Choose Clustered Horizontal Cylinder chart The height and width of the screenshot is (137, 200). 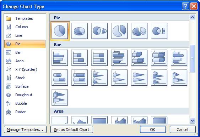pyautogui.click(x=179, y=58)
